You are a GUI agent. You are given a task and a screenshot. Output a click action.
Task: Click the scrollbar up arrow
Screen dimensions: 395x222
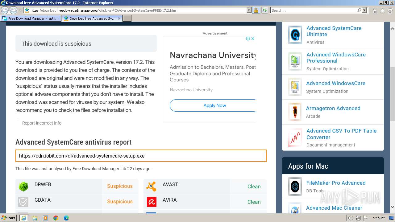click(393, 29)
